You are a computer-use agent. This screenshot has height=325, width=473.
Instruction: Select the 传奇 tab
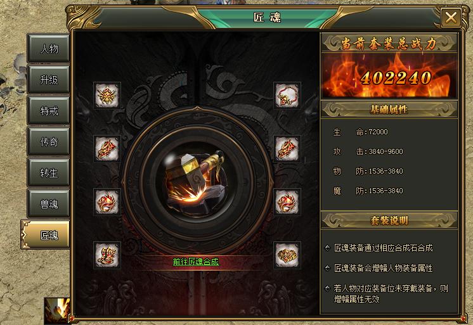[49, 142]
